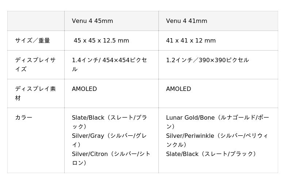Viewport: 292px width, 184px height.
Task: Click the Venu 4 41mm column header
Action: (187, 21)
